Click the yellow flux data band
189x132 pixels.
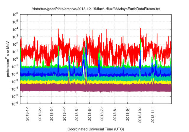point(96,82)
